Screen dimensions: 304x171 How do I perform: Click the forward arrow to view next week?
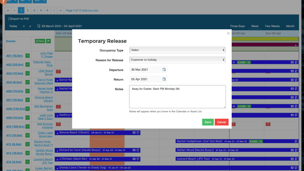point(30,26)
